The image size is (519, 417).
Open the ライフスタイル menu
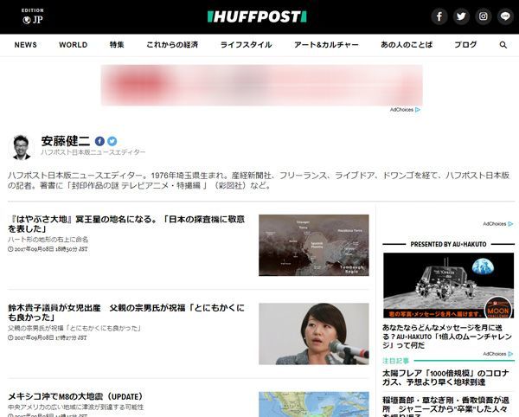246,45
